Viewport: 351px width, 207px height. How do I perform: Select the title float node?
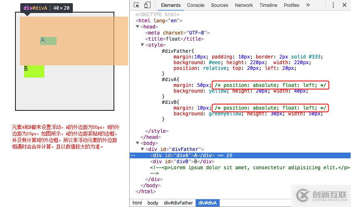point(174,39)
